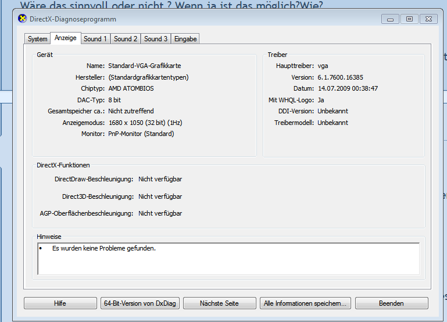
Task: Click Alle Informationen speichern button
Action: click(305, 303)
